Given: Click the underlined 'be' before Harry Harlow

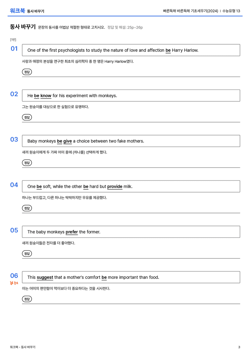Looking at the screenshot, I should (168, 50).
